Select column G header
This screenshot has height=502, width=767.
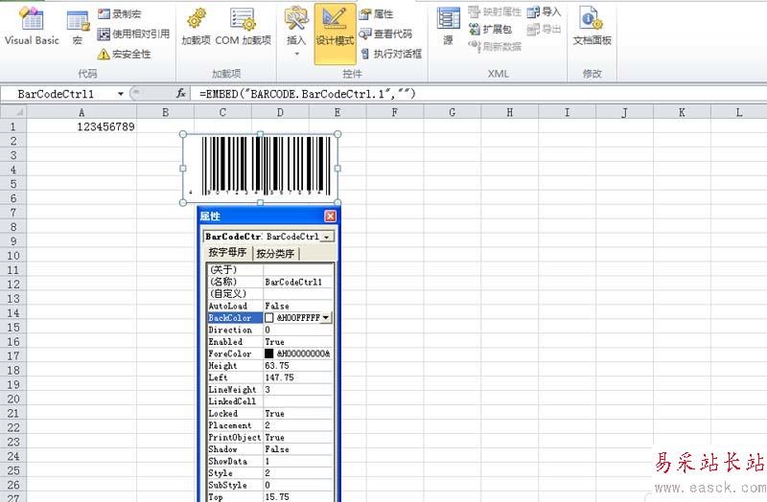click(x=452, y=112)
